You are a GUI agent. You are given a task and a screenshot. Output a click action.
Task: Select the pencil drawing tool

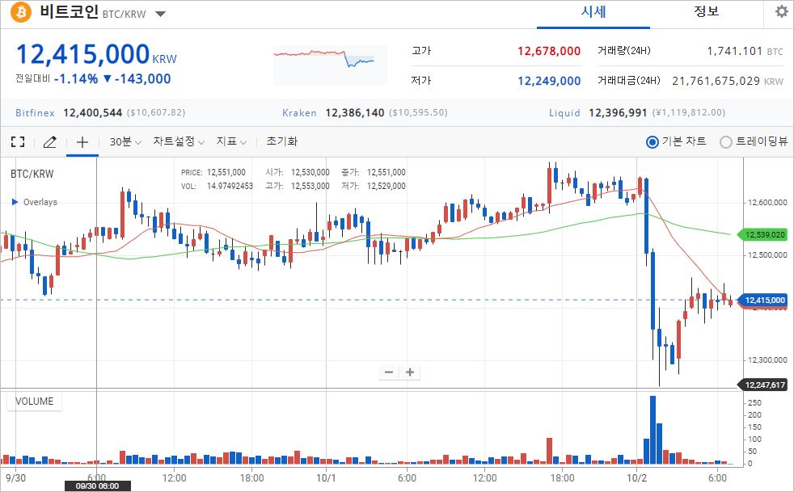49,141
